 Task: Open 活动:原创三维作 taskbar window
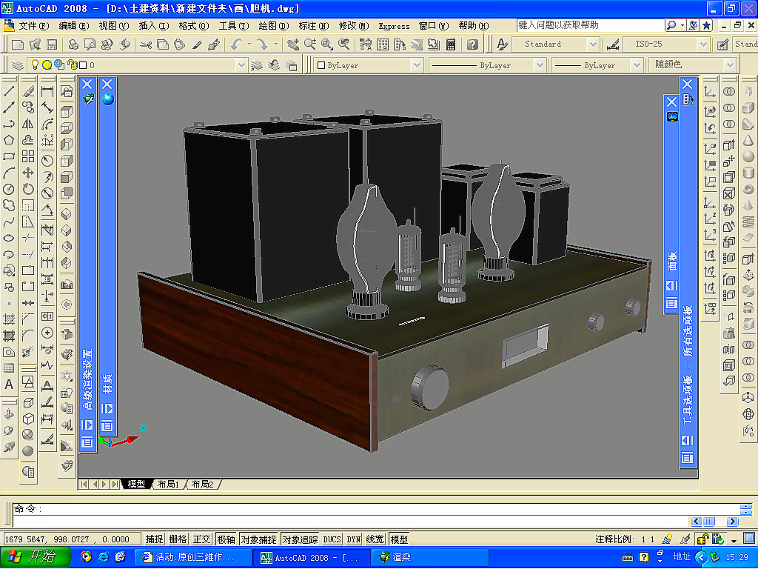coord(192,557)
